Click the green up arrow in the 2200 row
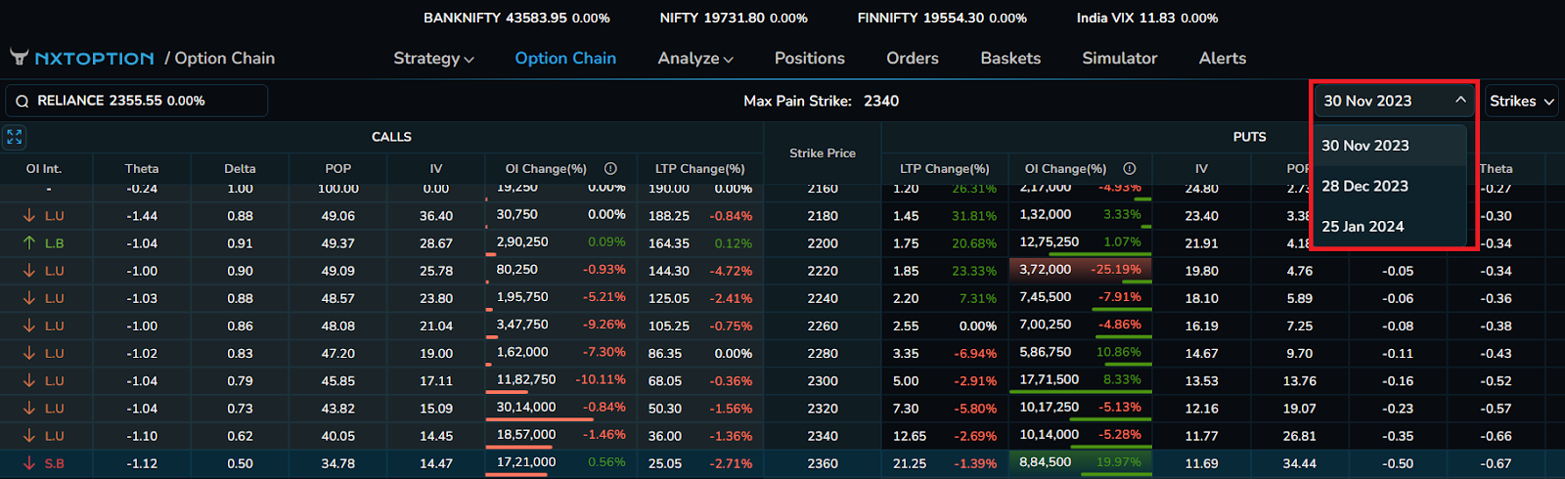The image size is (1565, 479). tap(29, 242)
